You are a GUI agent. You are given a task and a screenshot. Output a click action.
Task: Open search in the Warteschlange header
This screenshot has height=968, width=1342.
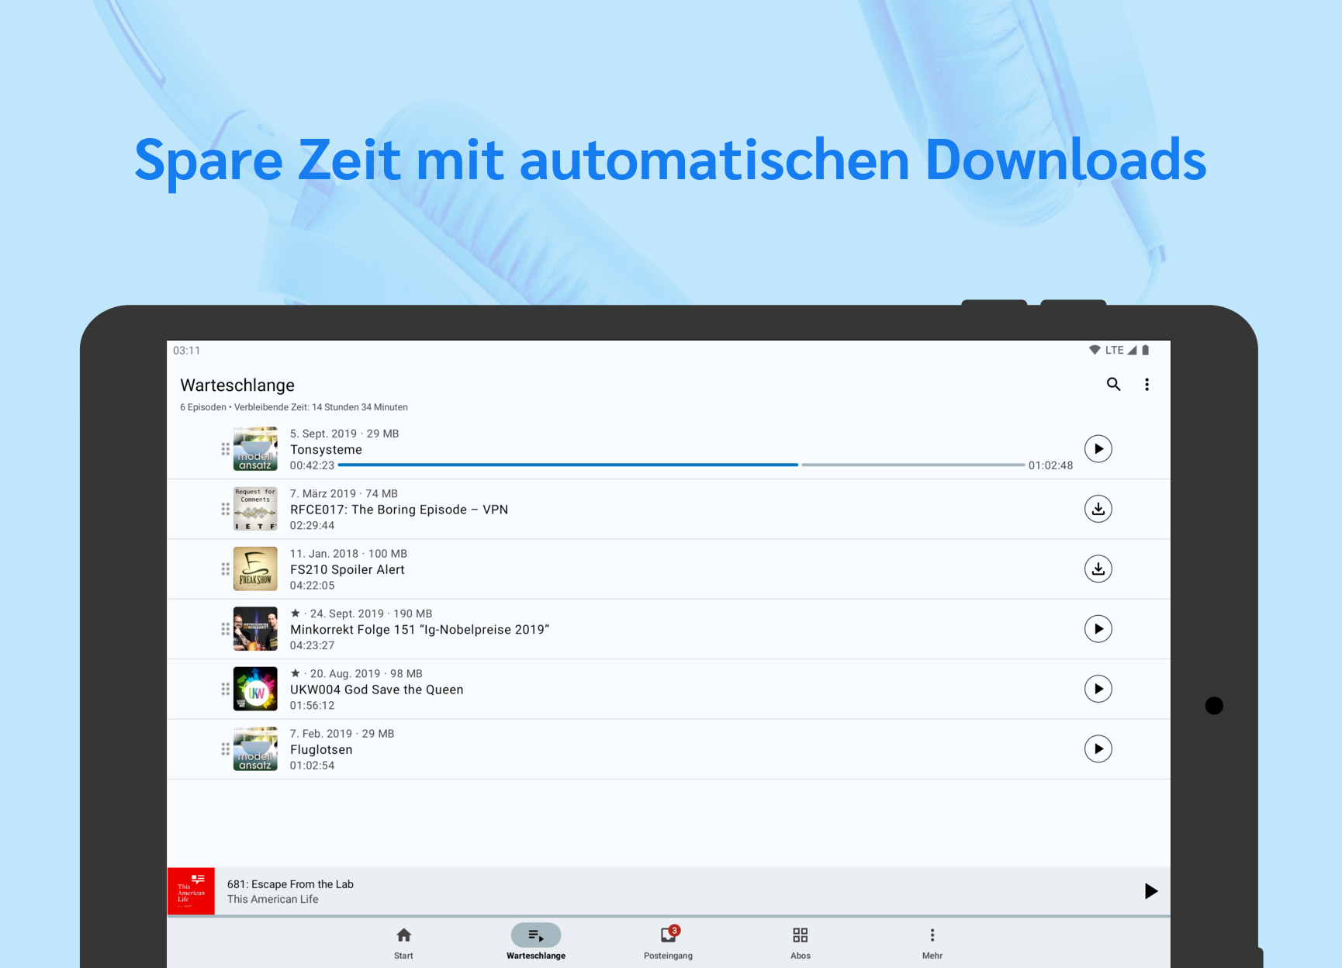[1113, 385]
